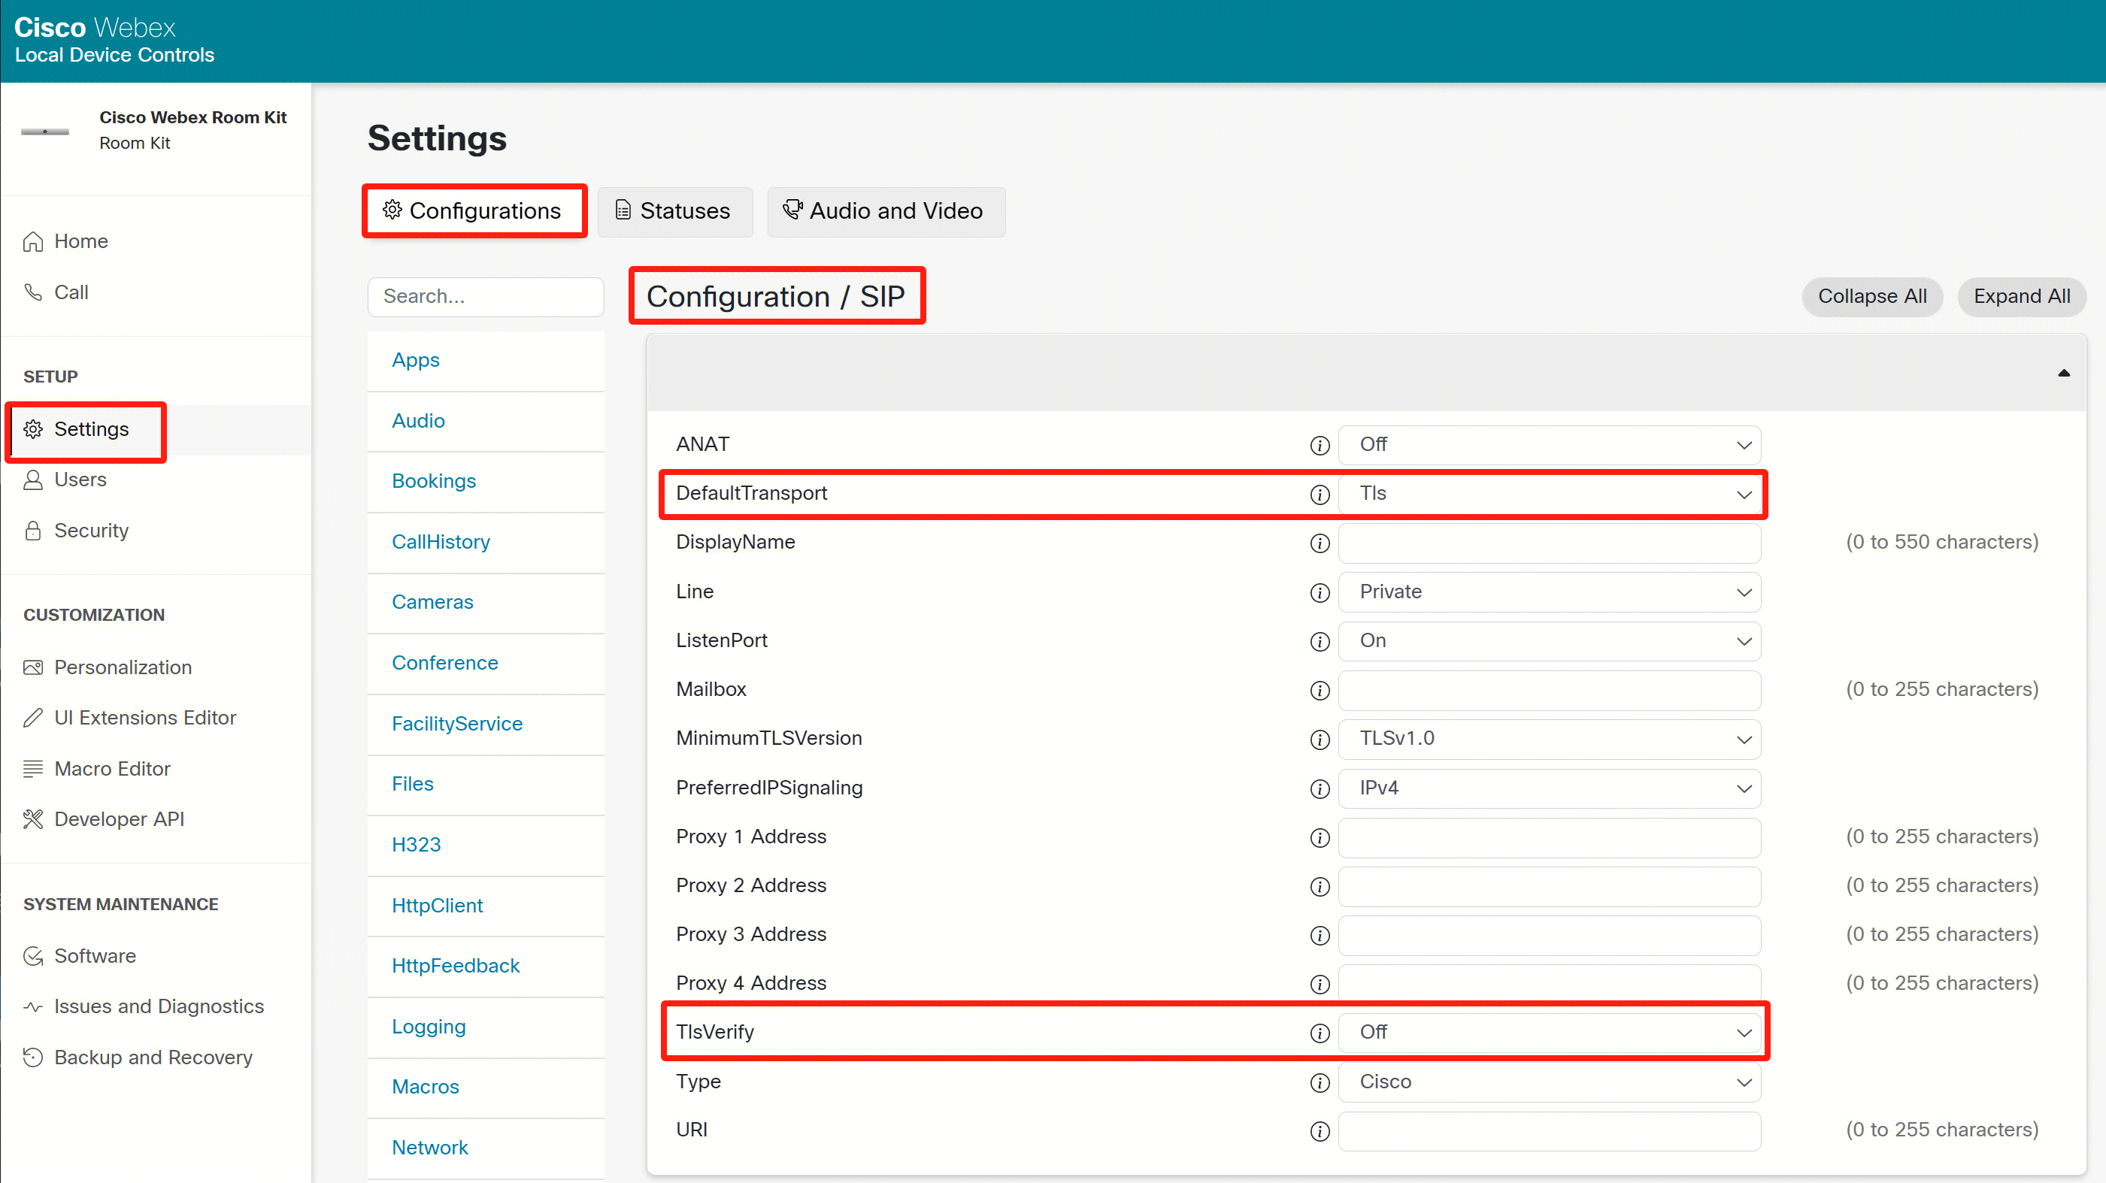Show info for DefaultTransport setting

pos(1320,495)
